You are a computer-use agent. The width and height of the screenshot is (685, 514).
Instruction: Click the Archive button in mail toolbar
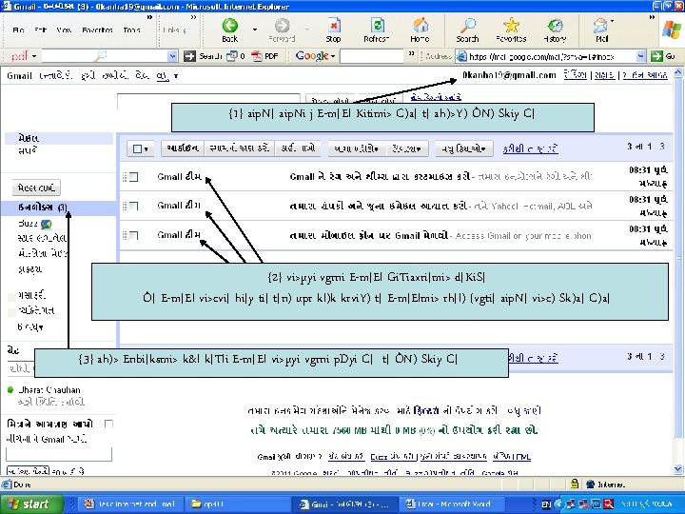point(183,148)
